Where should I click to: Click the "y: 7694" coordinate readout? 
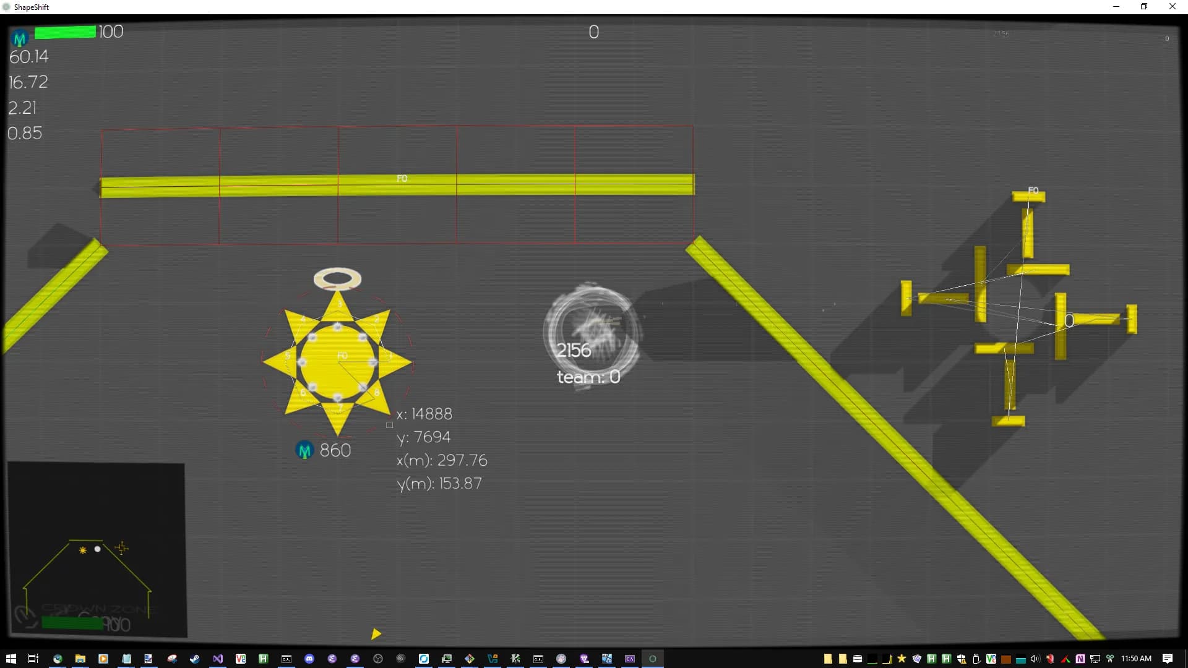tap(424, 437)
